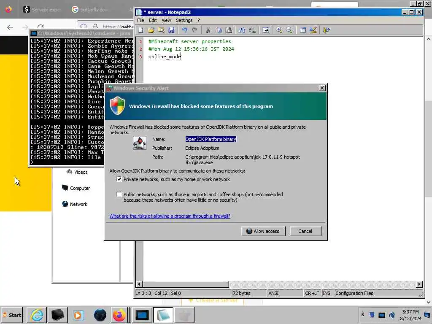The width and height of the screenshot is (432, 324).
Task: Click the Allow access button
Action: tap(263, 231)
